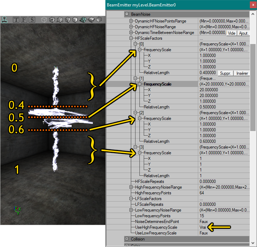Viewport: 257px width, 247px height.
Task: Select BSP cuts cube render mode
Action: [x=67, y=20]
